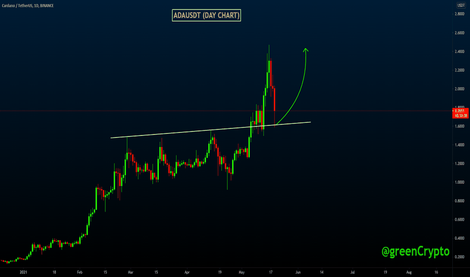Click the May label on the time axis
Viewport: 470px width, 277px height.
[x=242, y=272]
